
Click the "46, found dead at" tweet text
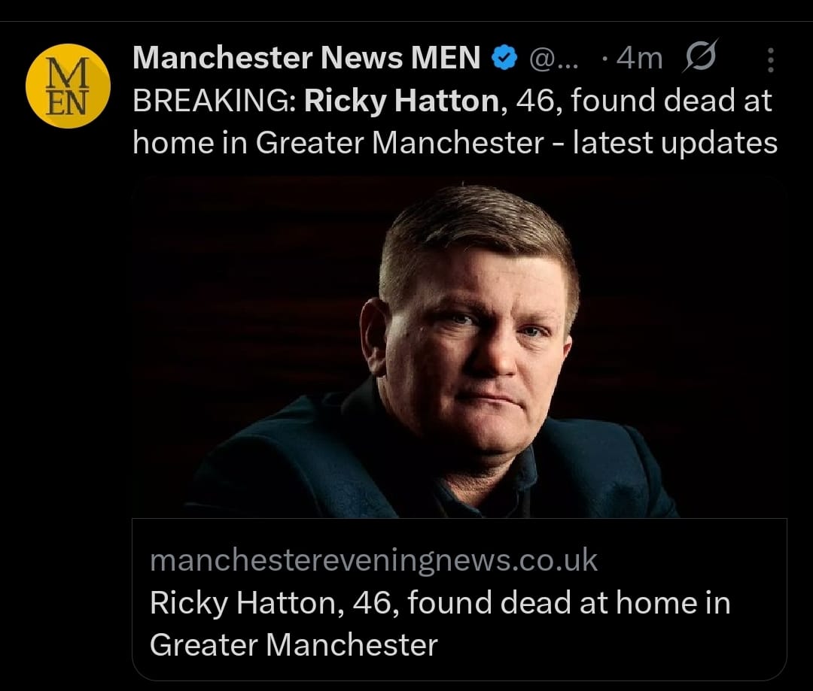[x=644, y=101]
